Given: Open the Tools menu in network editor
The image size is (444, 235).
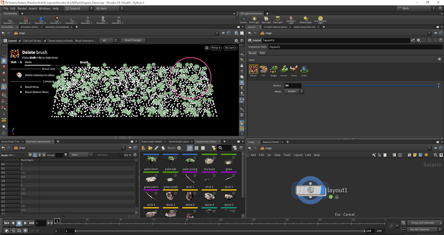Looking at the screenshot, I should 287,155.
